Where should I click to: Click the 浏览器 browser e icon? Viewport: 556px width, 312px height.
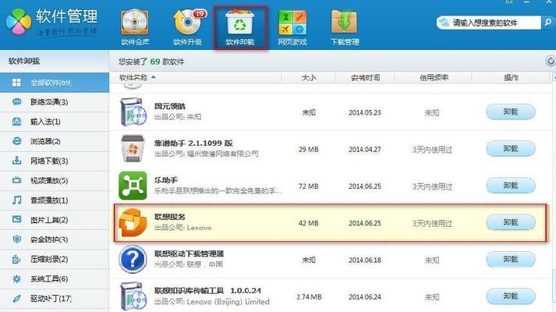tap(16, 141)
